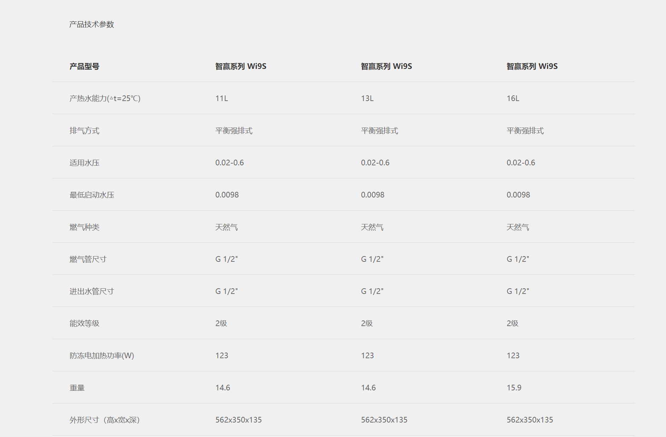Screen dimensions: 666x437
Task: Click the 13L hot water capacity value
Action: coord(367,99)
